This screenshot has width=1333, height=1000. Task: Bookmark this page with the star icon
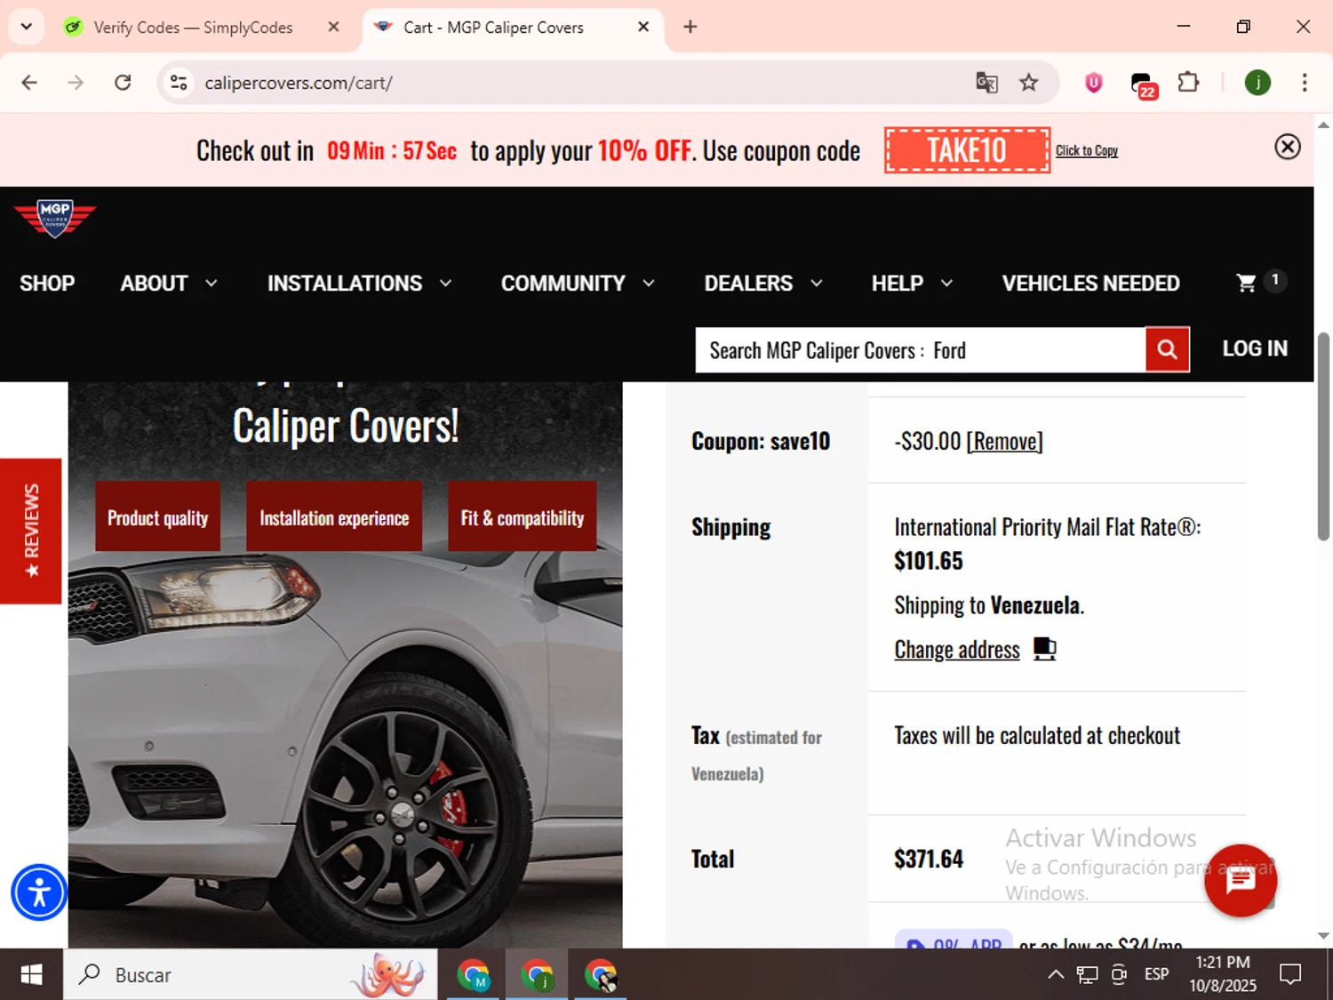[x=1028, y=83]
